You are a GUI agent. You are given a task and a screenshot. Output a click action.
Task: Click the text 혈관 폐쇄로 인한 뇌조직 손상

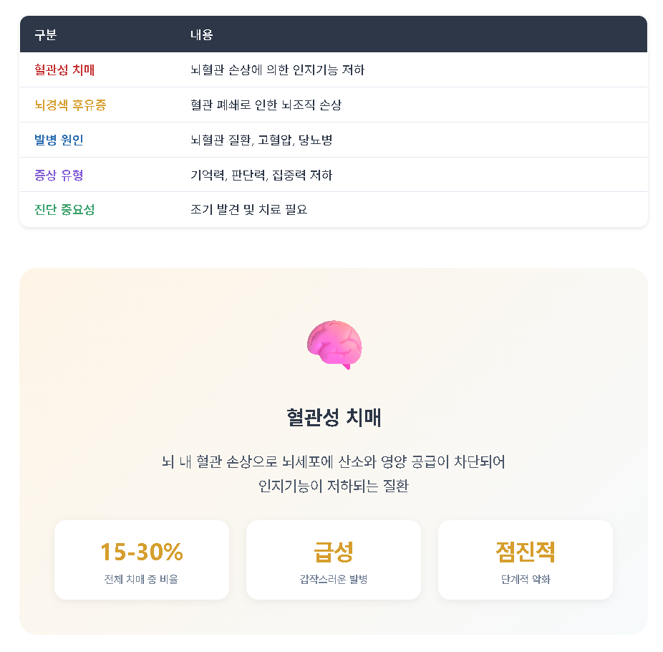tap(266, 105)
